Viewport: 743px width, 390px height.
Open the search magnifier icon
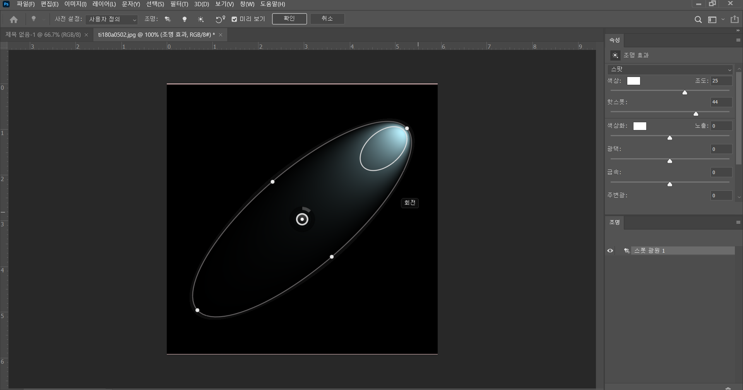click(x=698, y=20)
